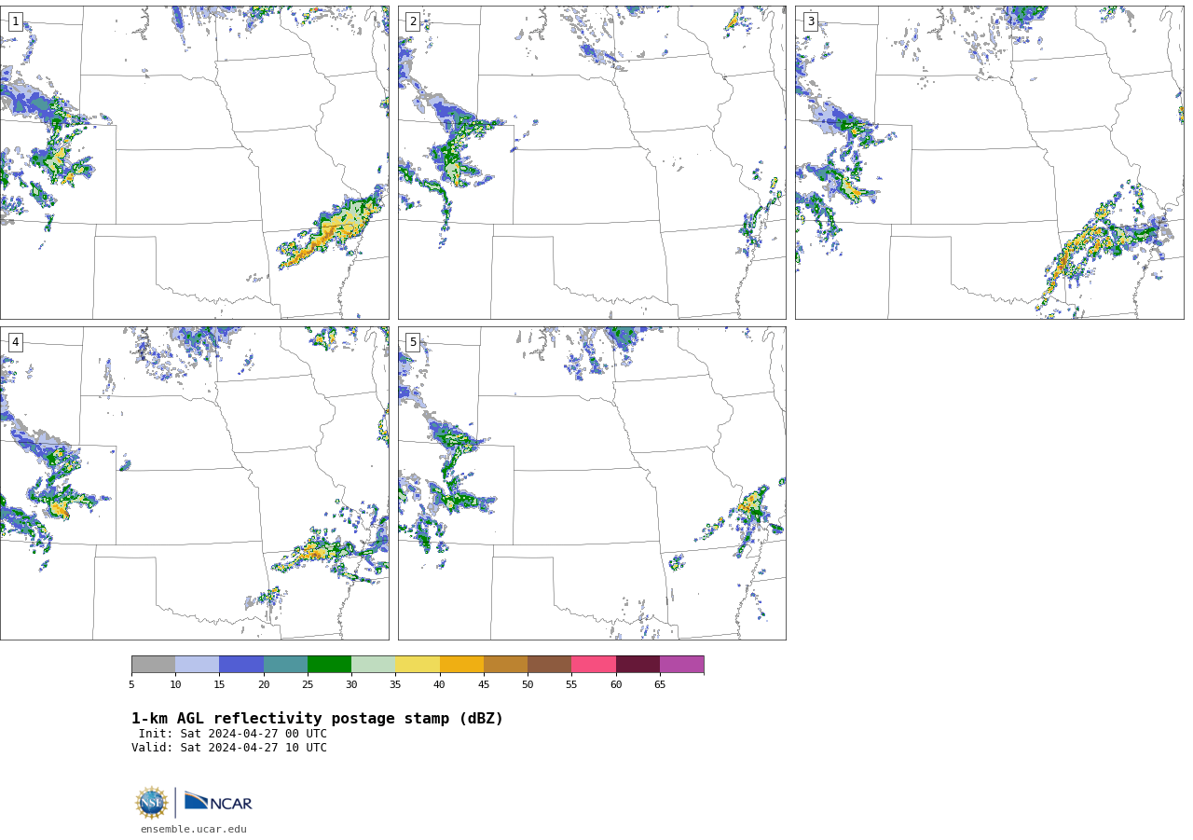This screenshot has width=1193, height=840.
Task: Click the '1-km AGL reflectivity postage stamp' title
Action: pos(317,719)
